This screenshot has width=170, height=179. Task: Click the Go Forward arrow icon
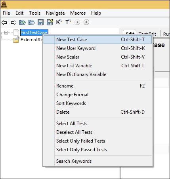[x=13, y=23]
